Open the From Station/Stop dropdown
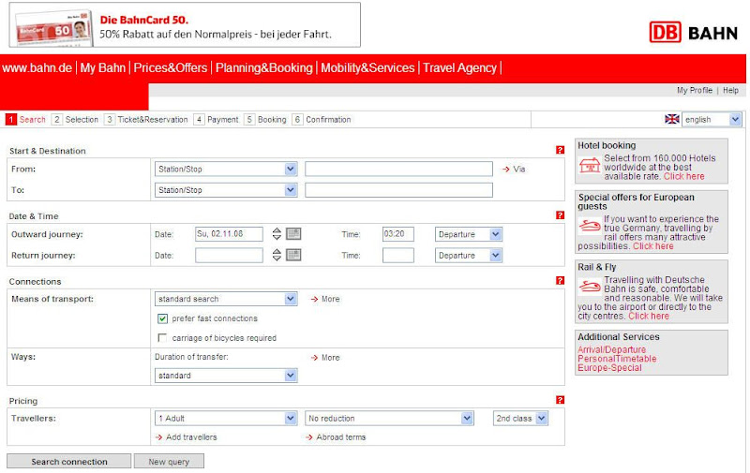The image size is (750, 473). click(x=226, y=169)
